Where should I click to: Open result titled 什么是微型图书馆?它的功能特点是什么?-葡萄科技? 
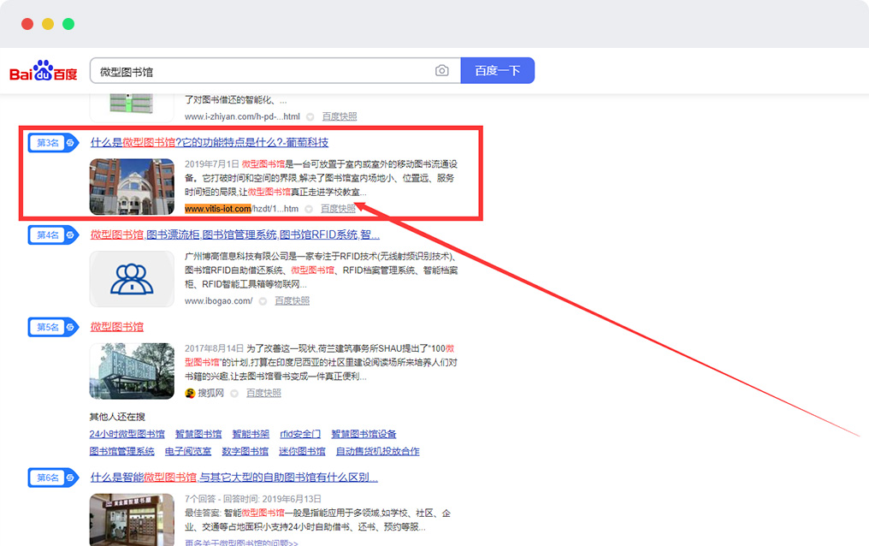pyautogui.click(x=210, y=142)
